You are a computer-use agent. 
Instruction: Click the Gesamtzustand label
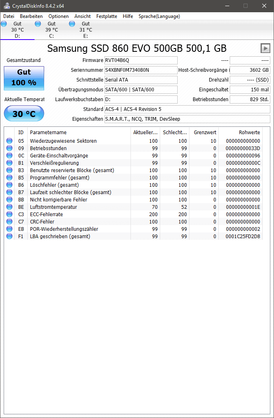(x=24, y=60)
